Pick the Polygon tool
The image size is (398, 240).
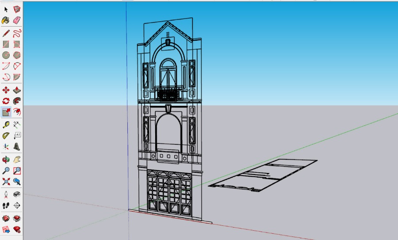17,55
